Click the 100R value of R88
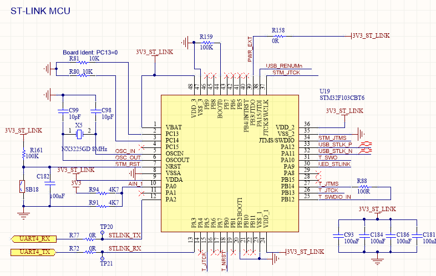Viewport: 436px width, 276px height. (363, 192)
